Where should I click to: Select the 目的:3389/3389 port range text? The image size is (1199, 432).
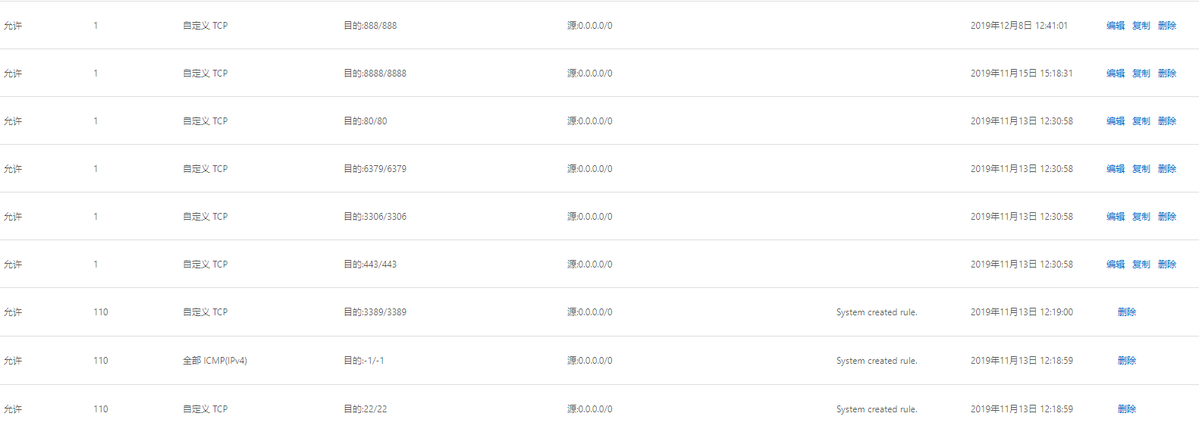375,312
